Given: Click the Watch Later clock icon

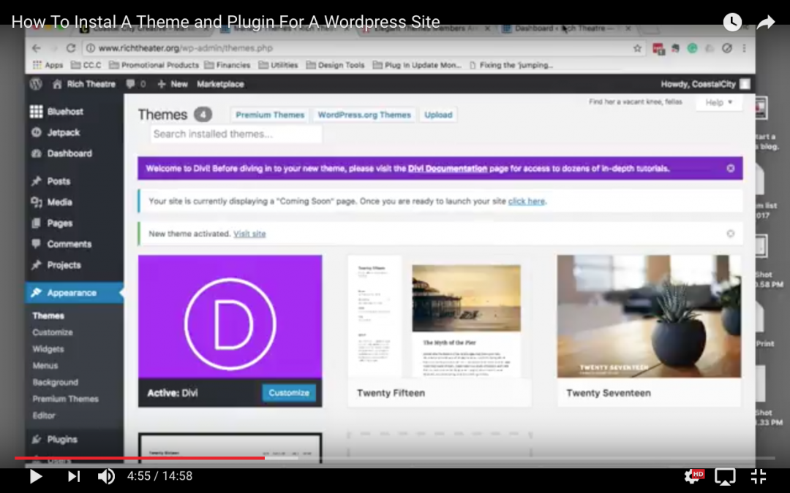Looking at the screenshot, I should point(732,22).
